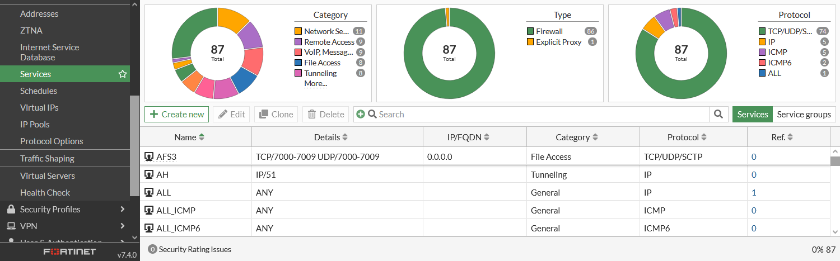The width and height of the screenshot is (840, 261).
Task: Click the Firewall green legend swatch
Action: tap(530, 32)
